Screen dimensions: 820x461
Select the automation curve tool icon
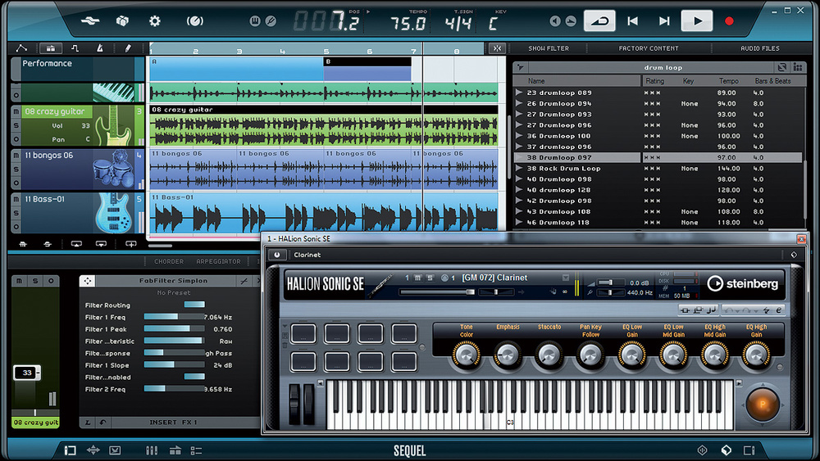(21, 48)
